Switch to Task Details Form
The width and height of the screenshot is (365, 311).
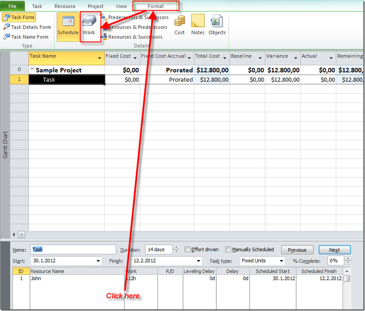pos(27,27)
